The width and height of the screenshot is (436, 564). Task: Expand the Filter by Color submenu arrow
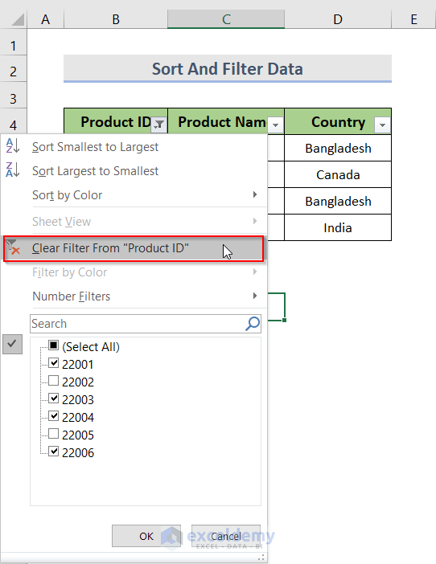coord(255,272)
